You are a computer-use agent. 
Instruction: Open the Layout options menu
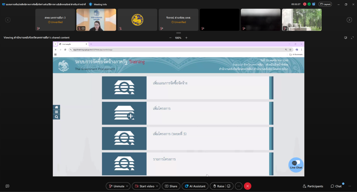325,4
